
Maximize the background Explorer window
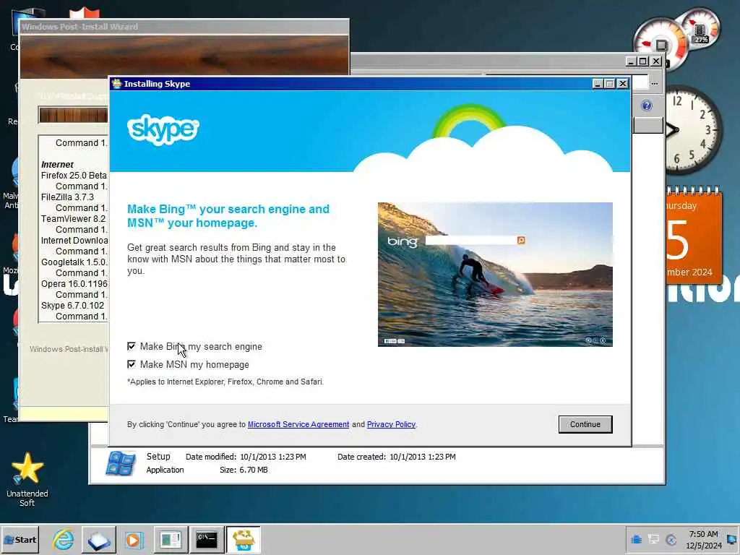(643, 61)
